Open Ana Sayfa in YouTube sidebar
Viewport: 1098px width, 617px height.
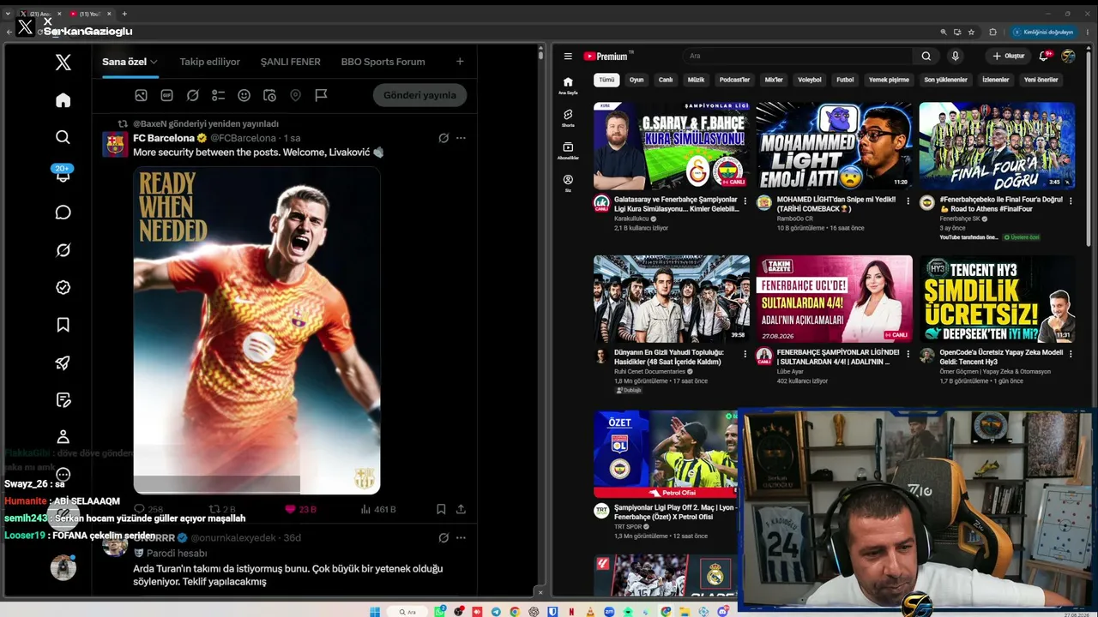coord(568,86)
